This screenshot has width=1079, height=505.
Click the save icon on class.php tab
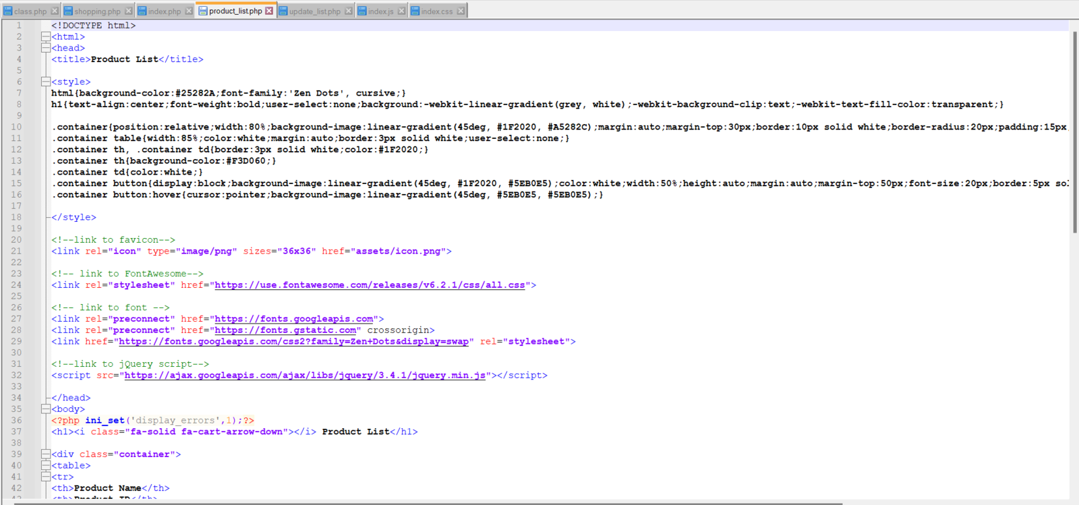pyautogui.click(x=8, y=11)
